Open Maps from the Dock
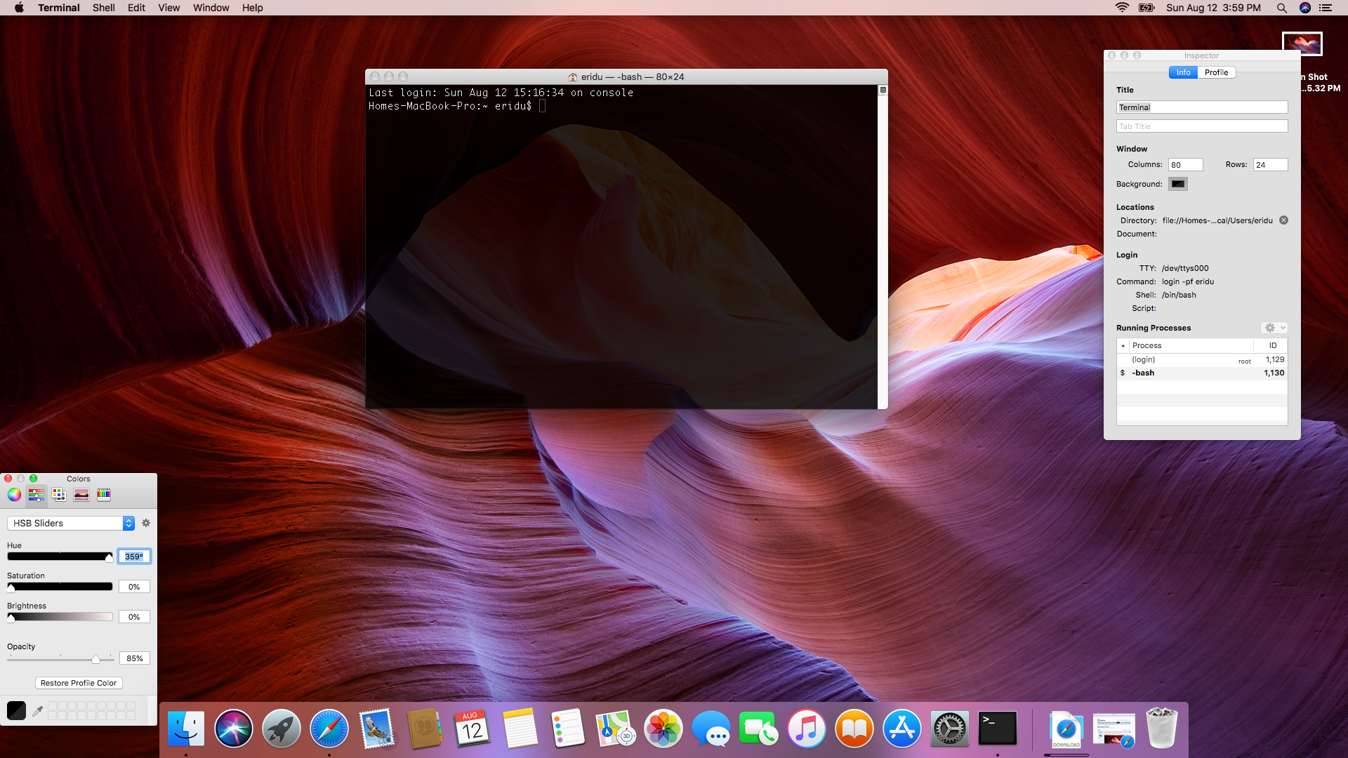The height and width of the screenshot is (758, 1348). tap(616, 729)
